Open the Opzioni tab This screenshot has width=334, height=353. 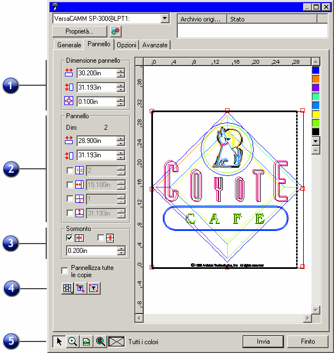click(127, 45)
